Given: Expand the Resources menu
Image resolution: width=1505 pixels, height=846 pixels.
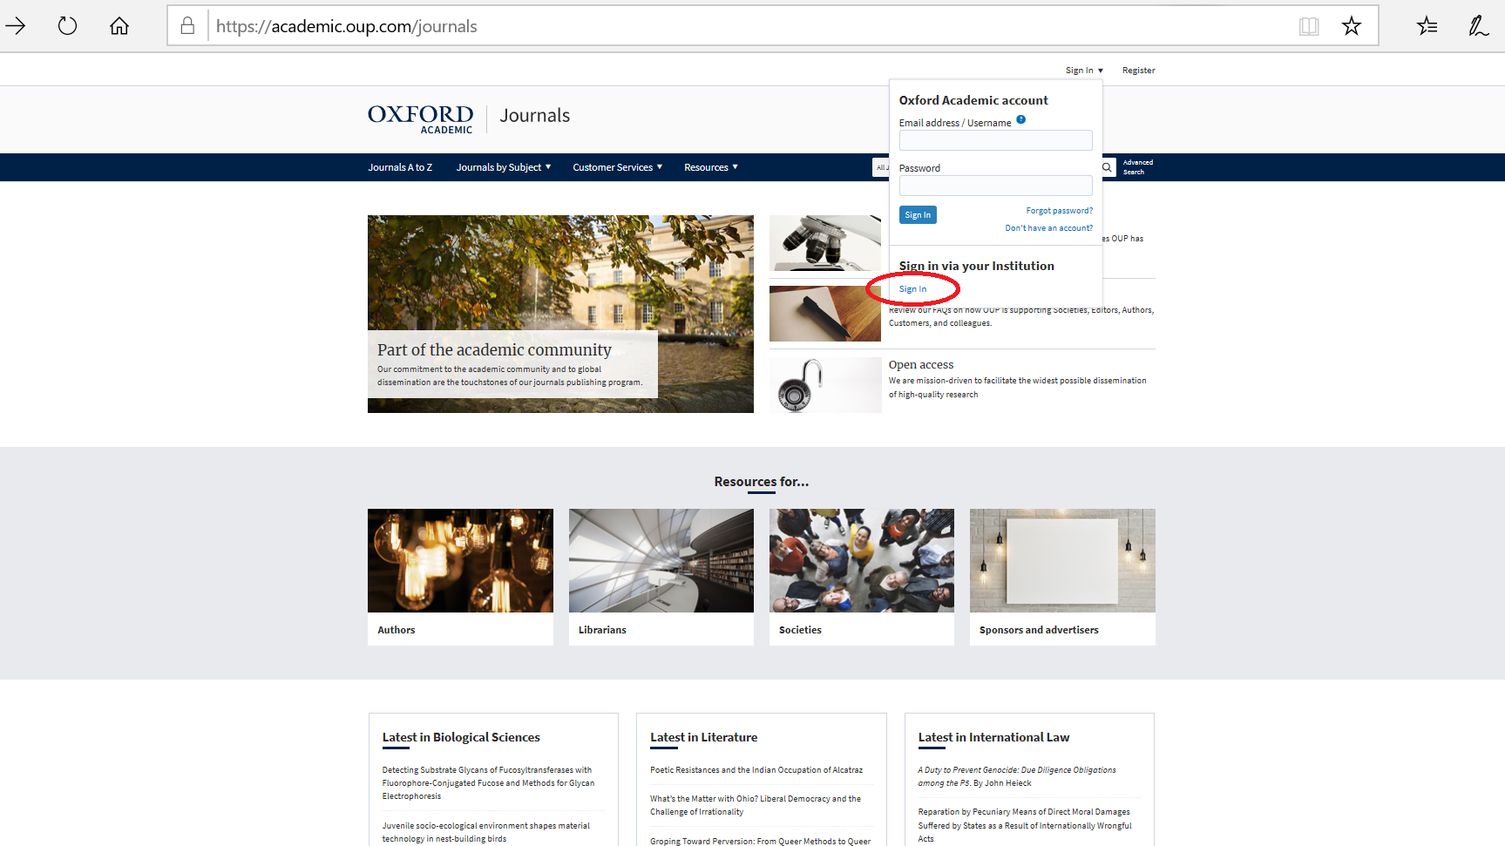Looking at the screenshot, I should [x=711, y=167].
